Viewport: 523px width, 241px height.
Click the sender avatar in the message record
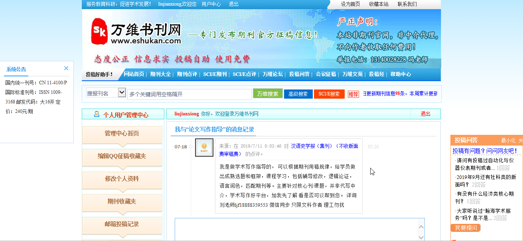coord(204,148)
